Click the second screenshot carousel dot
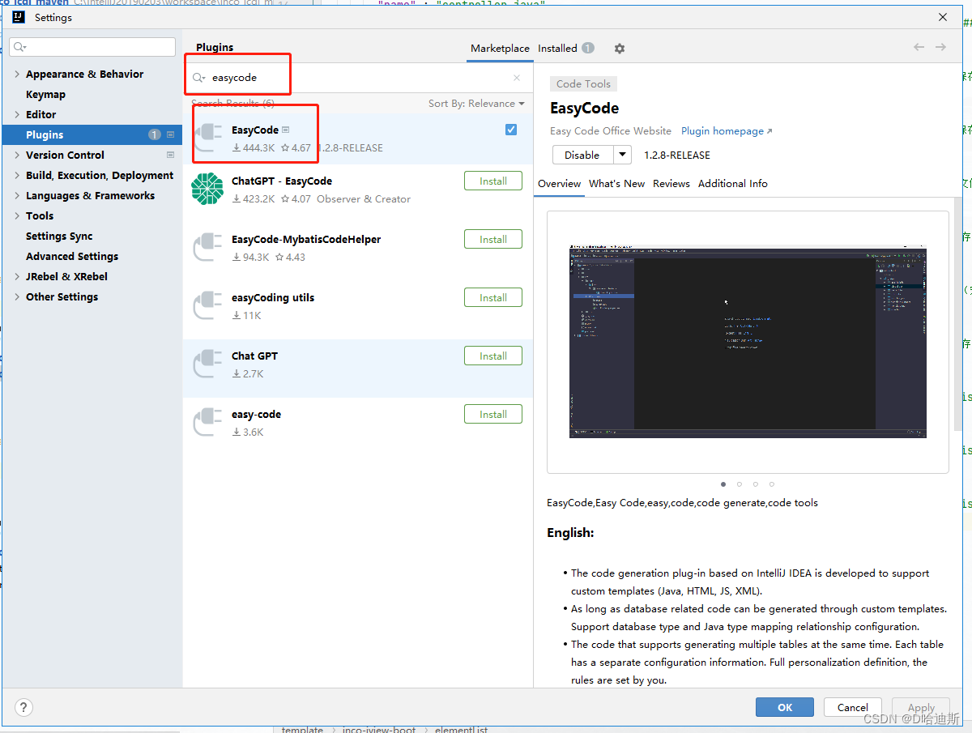This screenshot has width=972, height=733. click(739, 484)
